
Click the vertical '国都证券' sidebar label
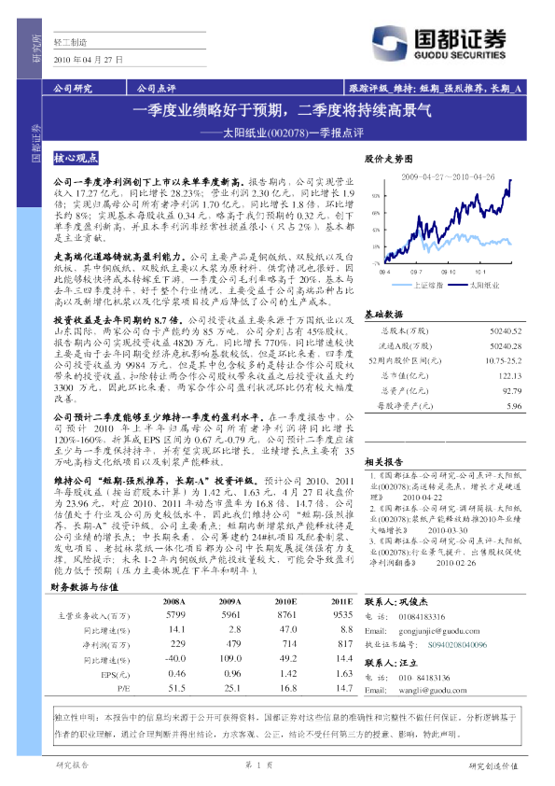coord(36,144)
